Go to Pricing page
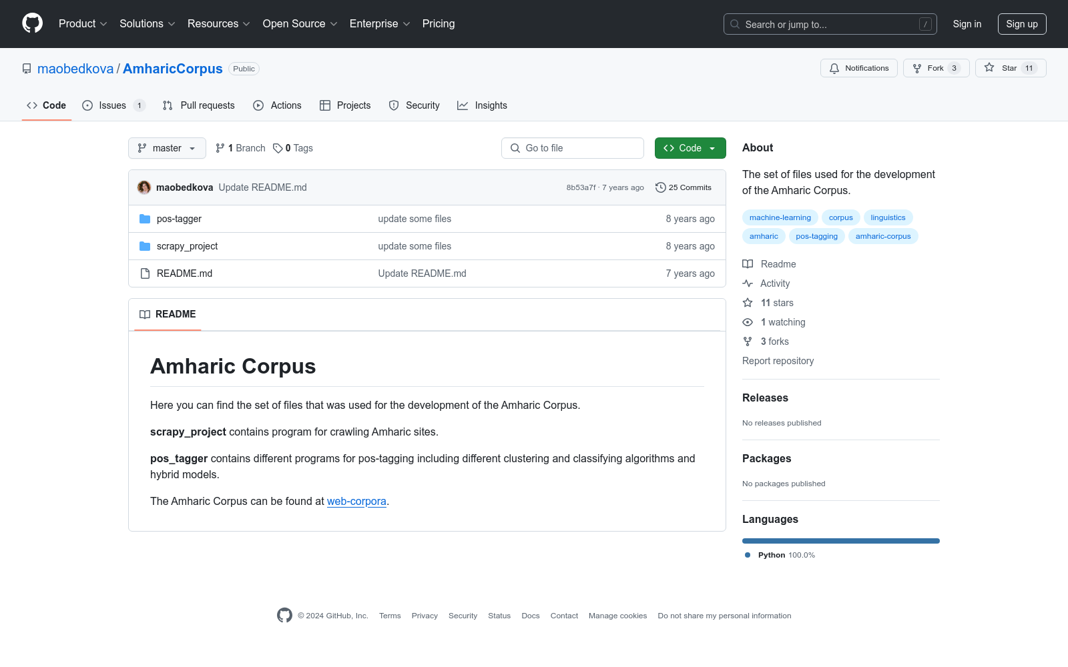This screenshot has height=667, width=1068. click(x=439, y=23)
